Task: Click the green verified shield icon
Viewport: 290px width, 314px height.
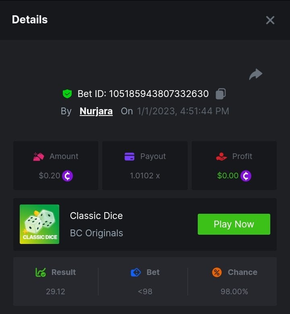Action: pos(67,94)
